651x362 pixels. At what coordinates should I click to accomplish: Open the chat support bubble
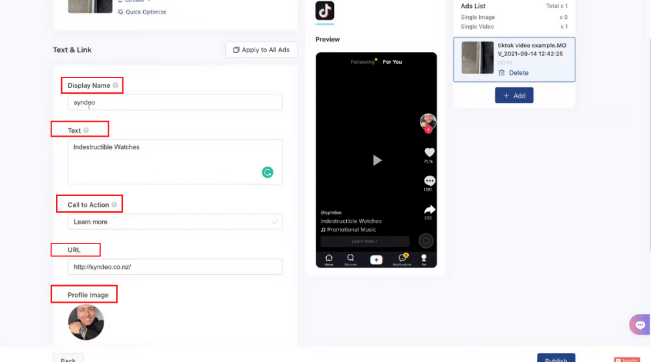click(x=640, y=325)
